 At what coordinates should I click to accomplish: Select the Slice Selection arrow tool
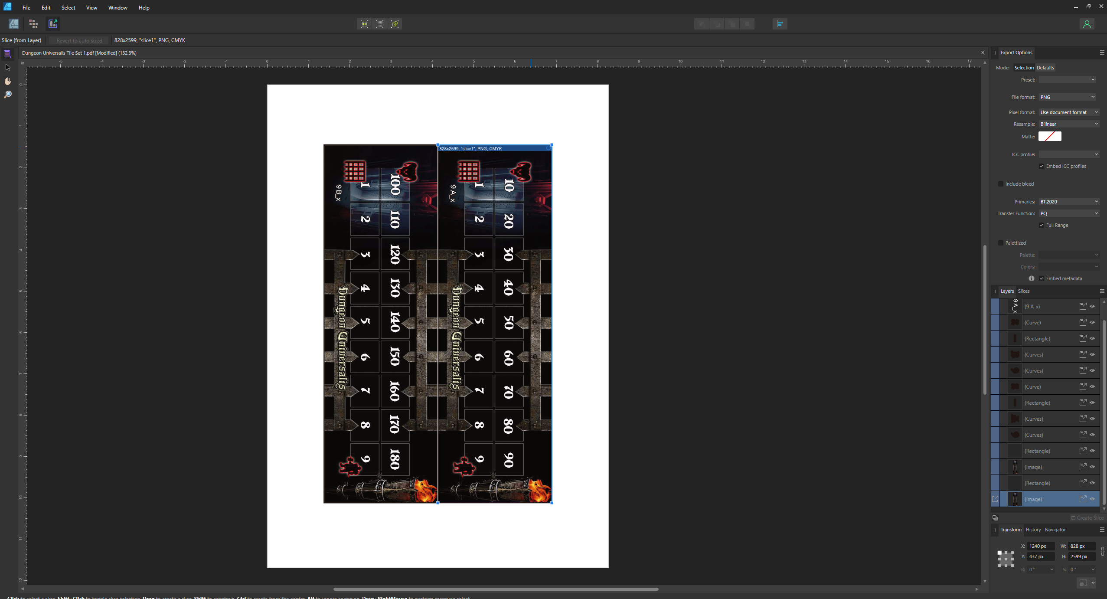[x=7, y=67]
